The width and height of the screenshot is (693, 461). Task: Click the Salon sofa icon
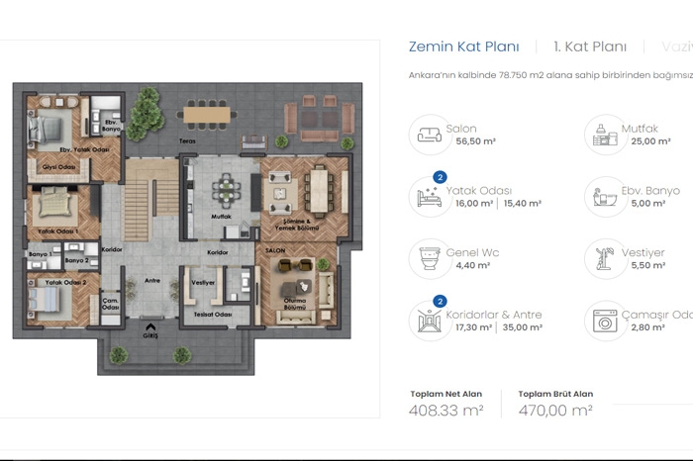(429, 135)
